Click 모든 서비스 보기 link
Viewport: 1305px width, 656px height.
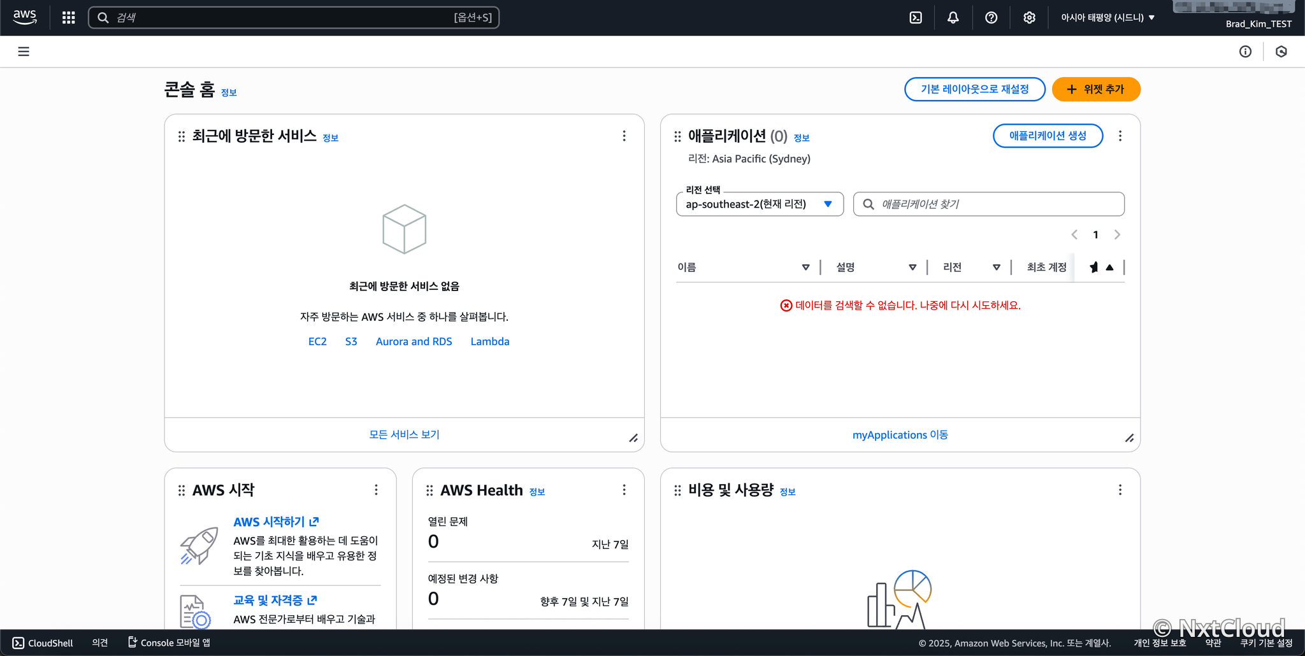click(405, 435)
